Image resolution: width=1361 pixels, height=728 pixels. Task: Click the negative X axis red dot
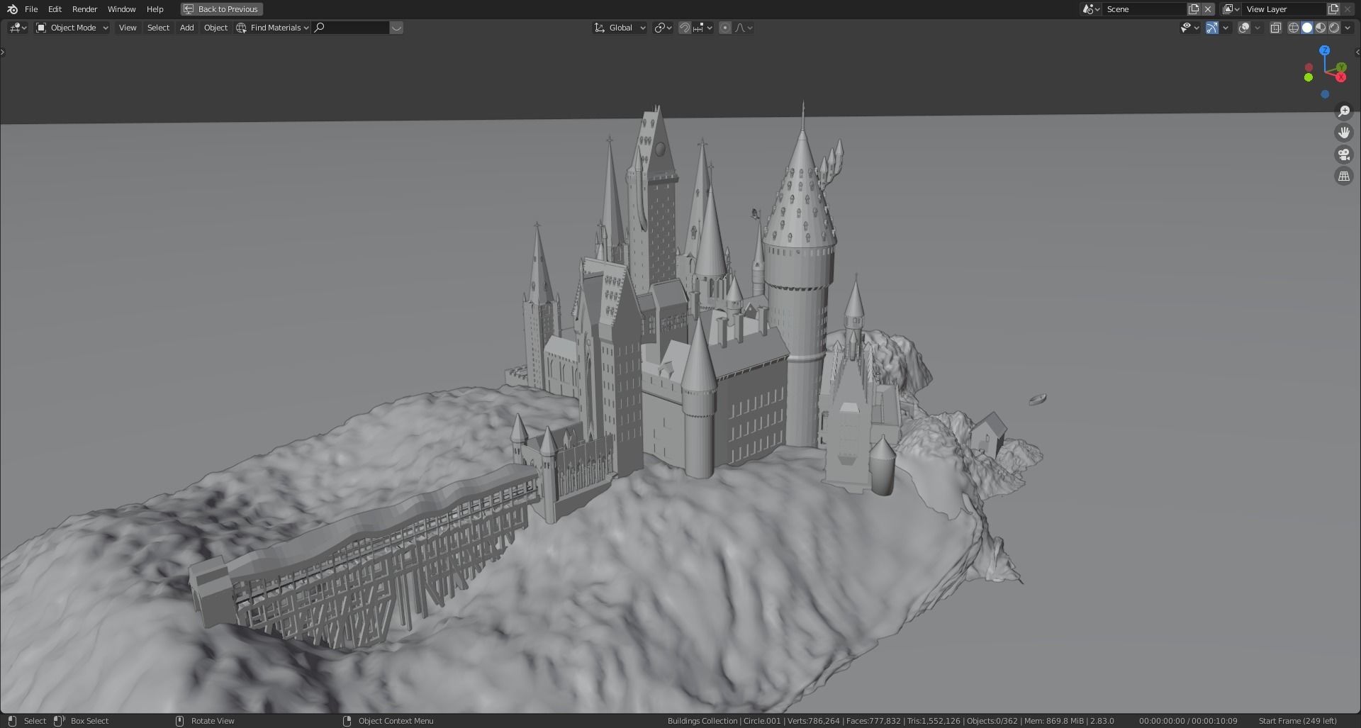click(1308, 67)
